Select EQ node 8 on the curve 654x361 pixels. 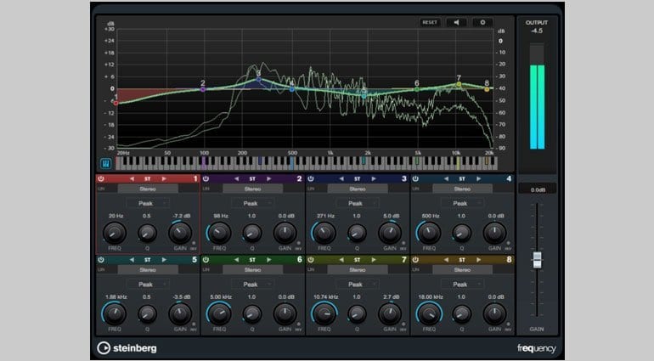click(487, 89)
